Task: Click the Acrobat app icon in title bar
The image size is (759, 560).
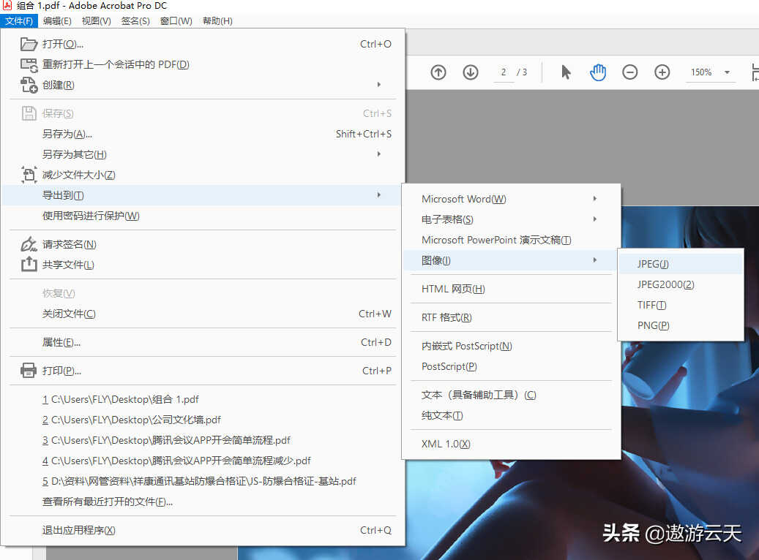Action: point(7,5)
